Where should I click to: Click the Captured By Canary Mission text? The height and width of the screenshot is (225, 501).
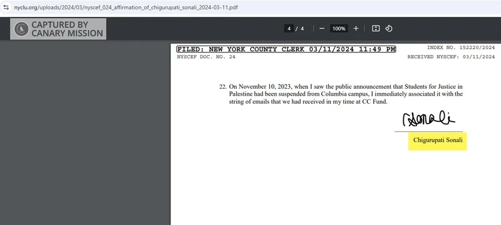(x=67, y=29)
